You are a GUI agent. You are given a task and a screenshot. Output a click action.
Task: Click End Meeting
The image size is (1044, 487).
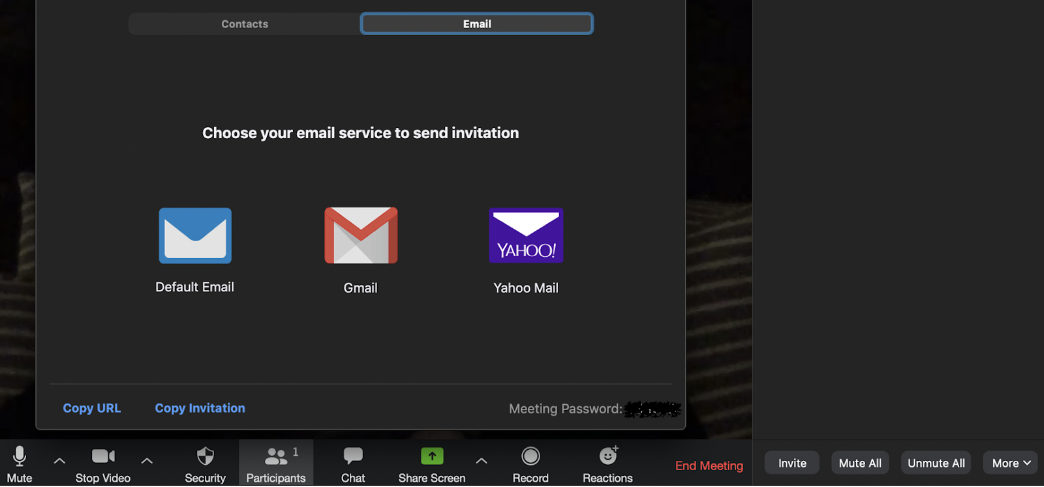click(x=709, y=465)
